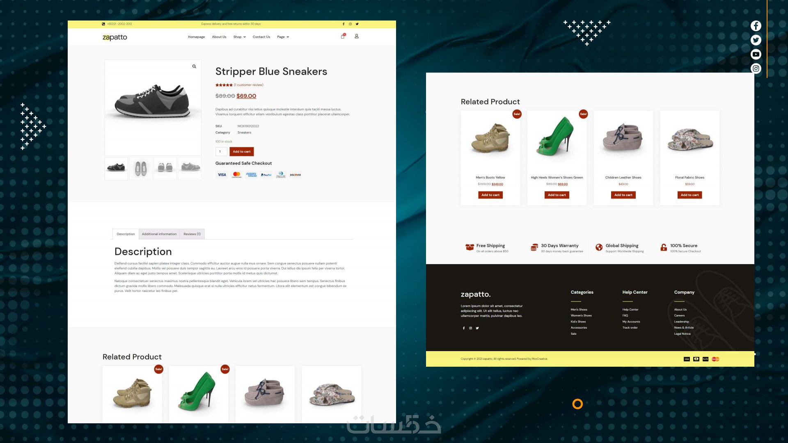
Task: Click the Instagram icon on right sidebar
Action: 756,69
